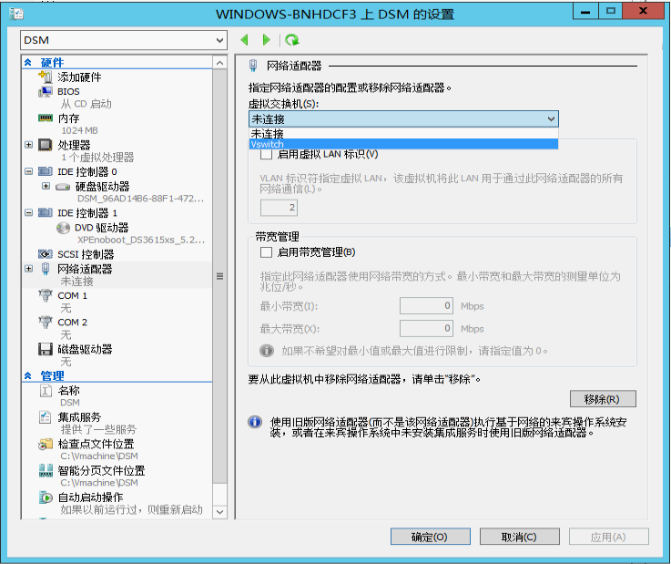
Task: Click the 网络适配器 icon in tree
Action: point(46,269)
